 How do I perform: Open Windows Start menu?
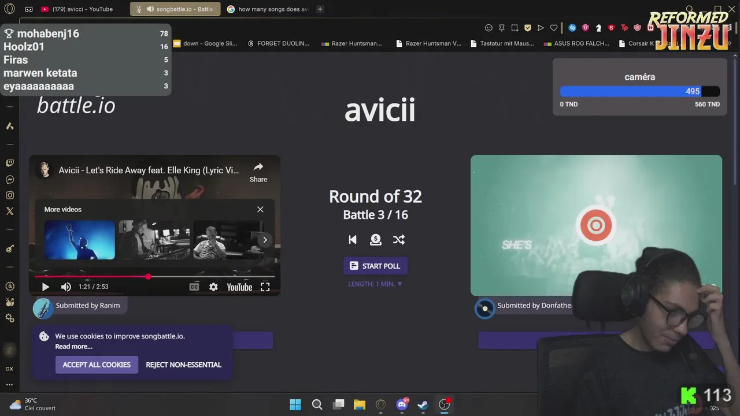[x=295, y=404]
